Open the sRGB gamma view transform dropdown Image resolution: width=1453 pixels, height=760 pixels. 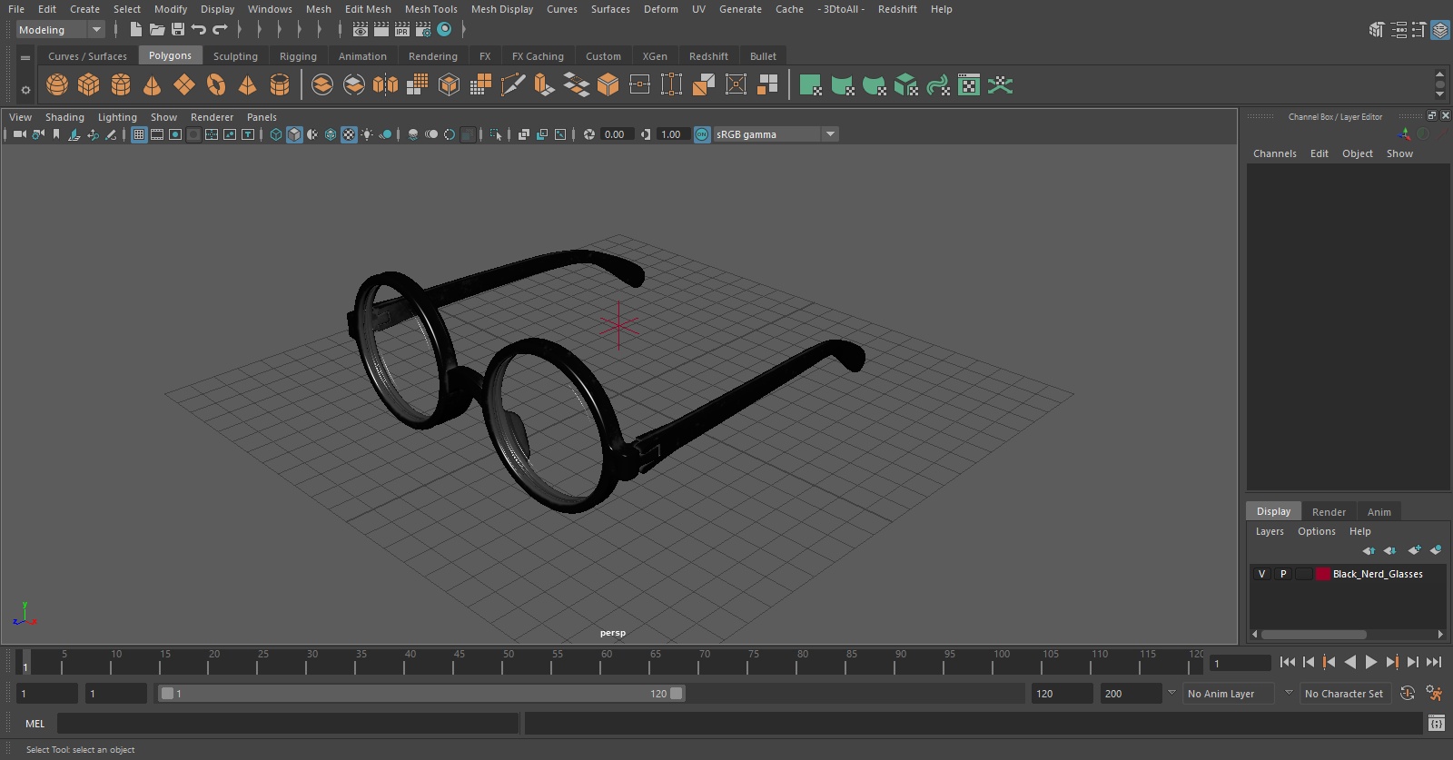click(x=776, y=134)
